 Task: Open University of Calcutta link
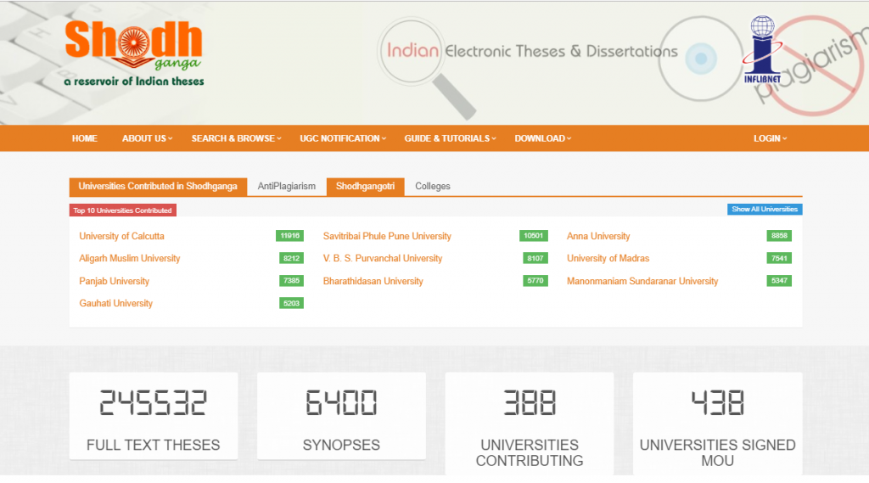[121, 236]
